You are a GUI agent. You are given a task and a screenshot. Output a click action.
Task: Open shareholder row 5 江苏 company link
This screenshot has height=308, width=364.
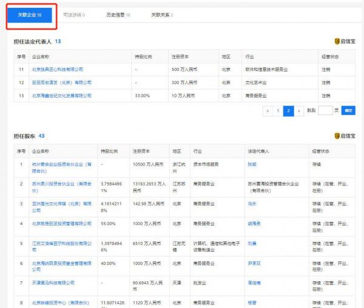click(x=61, y=247)
